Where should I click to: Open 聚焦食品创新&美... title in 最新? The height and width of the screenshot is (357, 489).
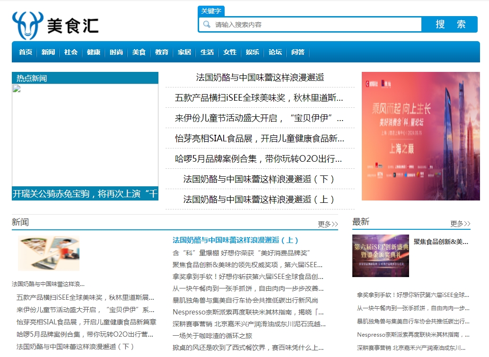click(441, 242)
